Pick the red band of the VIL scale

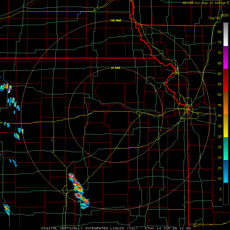pyautogui.click(x=226, y=80)
